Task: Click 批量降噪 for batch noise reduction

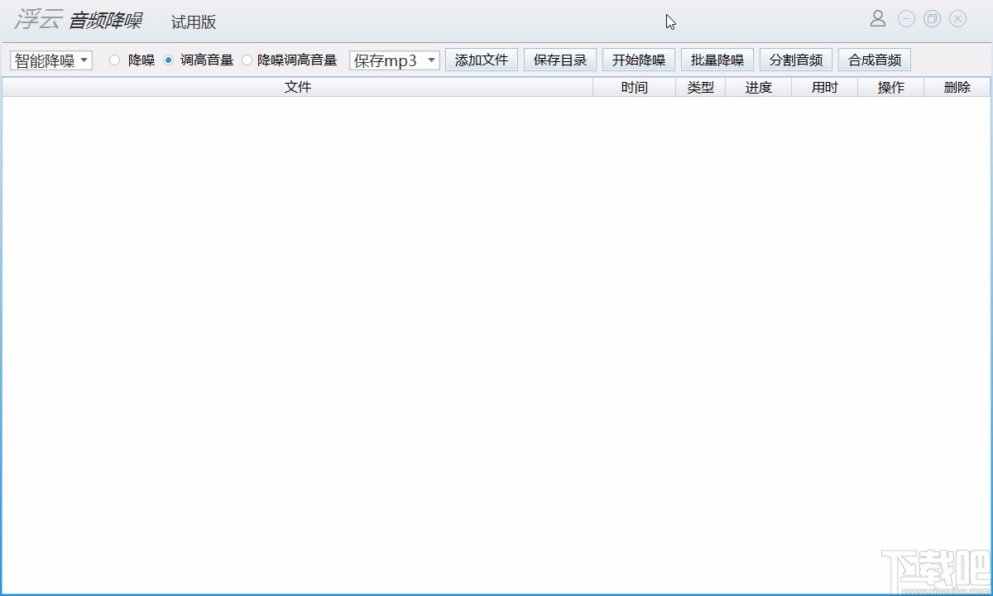Action: (717, 60)
